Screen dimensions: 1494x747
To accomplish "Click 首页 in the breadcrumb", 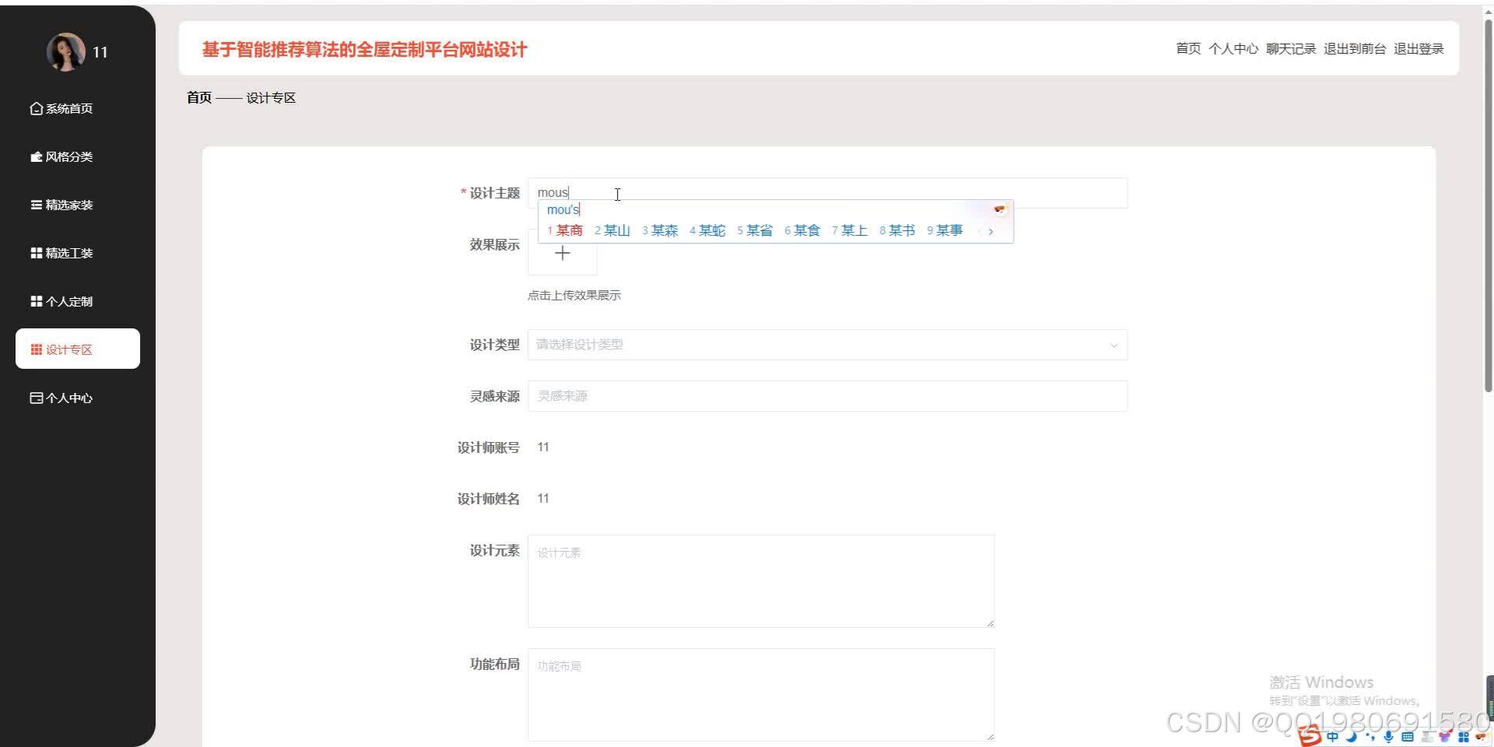I will [x=199, y=97].
